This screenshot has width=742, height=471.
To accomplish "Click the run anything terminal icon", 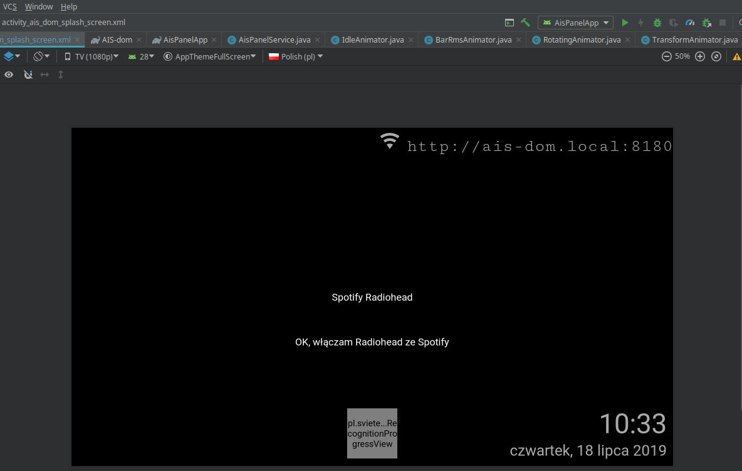I will coord(509,22).
